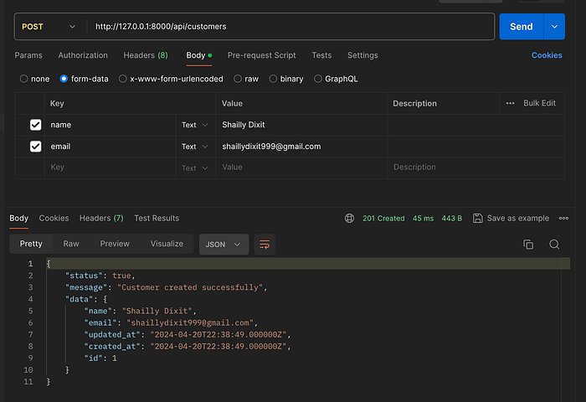Open the Text type dropdown for name row
Image resolution: width=586 pixels, height=402 pixels.
point(195,125)
